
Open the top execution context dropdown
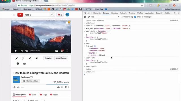(105, 17)
